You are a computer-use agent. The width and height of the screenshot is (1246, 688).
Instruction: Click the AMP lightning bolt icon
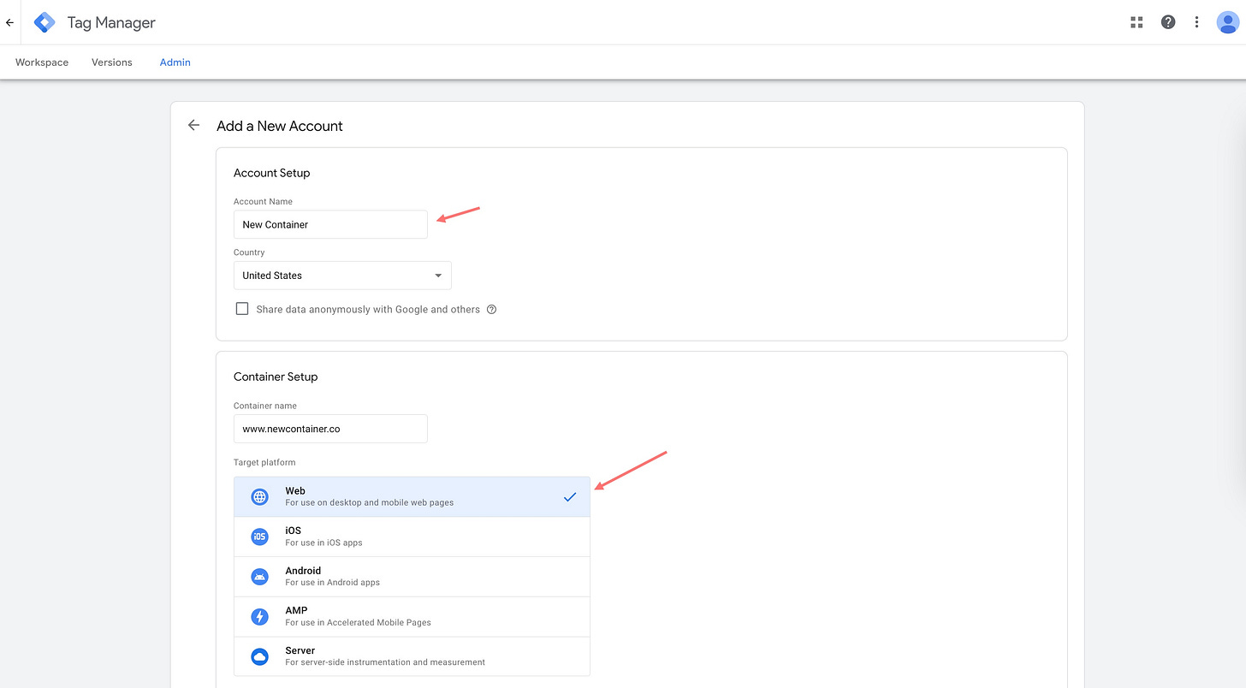point(259,616)
